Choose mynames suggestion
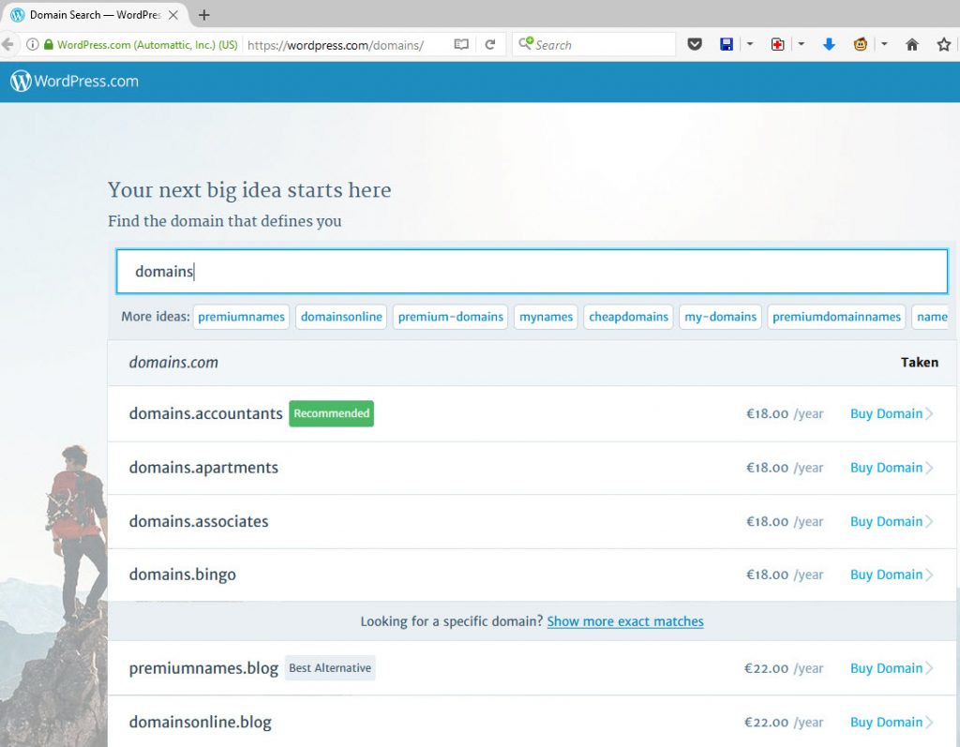Viewport: 960px width, 747px height. point(547,317)
